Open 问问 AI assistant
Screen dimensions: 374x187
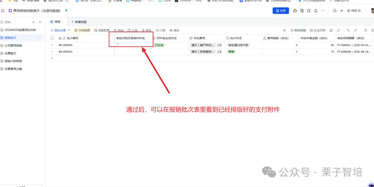coord(354,11)
